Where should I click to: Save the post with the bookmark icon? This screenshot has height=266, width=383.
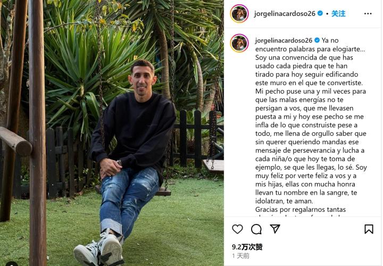(x=369, y=229)
